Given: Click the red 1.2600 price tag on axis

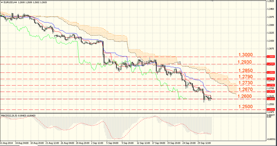Looking at the screenshot, I should [271, 99].
